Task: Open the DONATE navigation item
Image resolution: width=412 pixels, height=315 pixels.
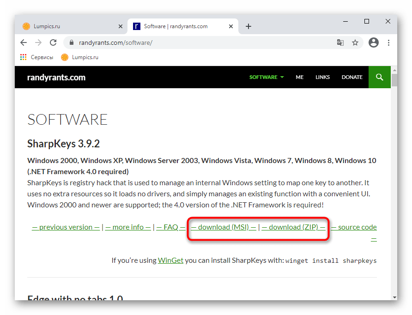Action: [x=352, y=77]
